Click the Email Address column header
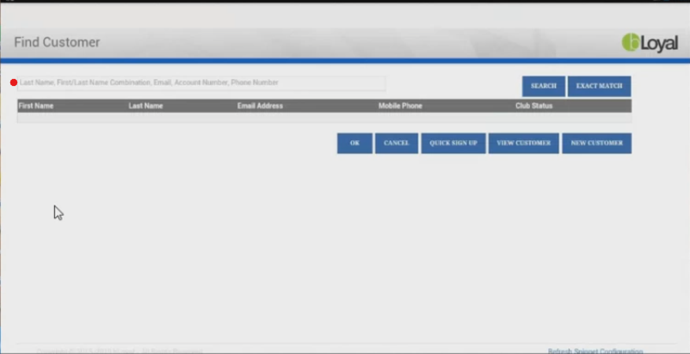The height and width of the screenshot is (354, 690). pos(260,106)
